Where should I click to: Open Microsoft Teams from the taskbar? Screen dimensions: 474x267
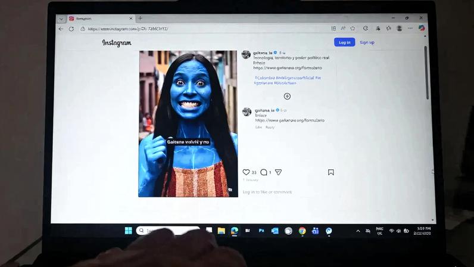[315, 231]
